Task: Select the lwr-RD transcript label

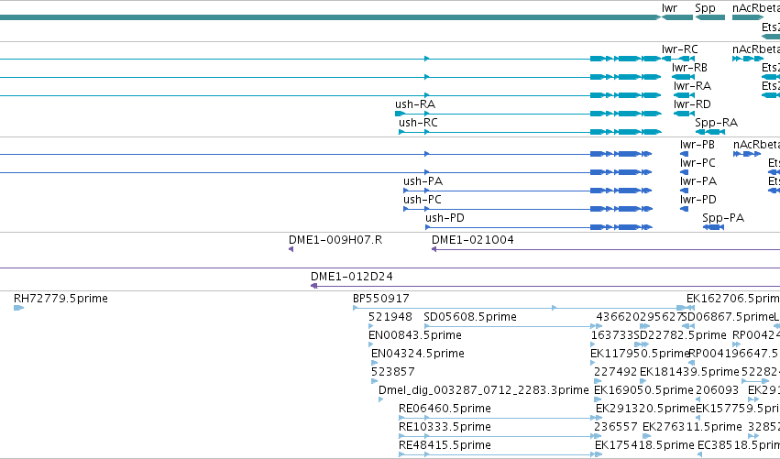Action: click(692, 104)
